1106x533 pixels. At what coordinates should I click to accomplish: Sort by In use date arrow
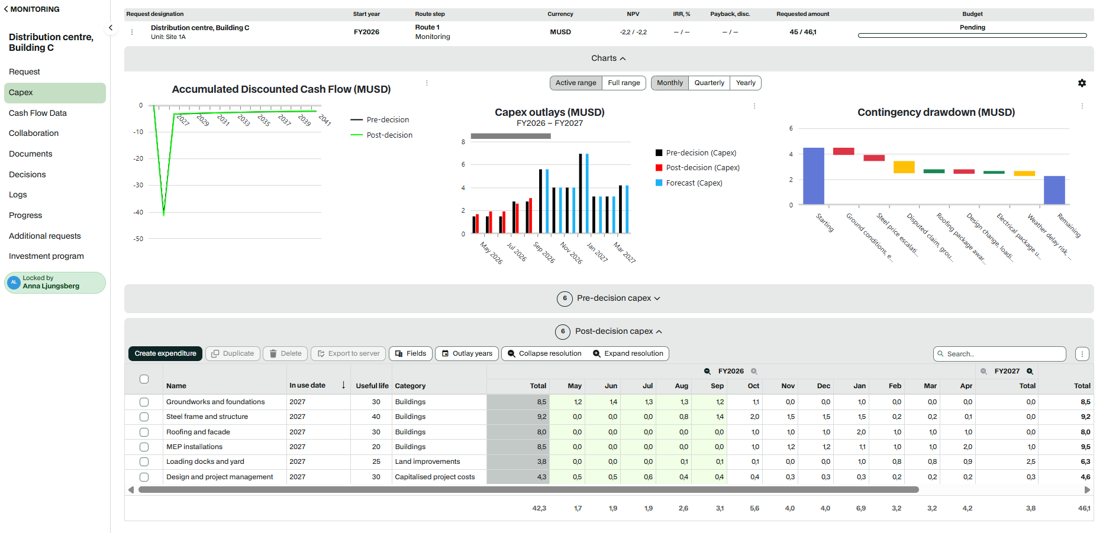pyautogui.click(x=343, y=385)
